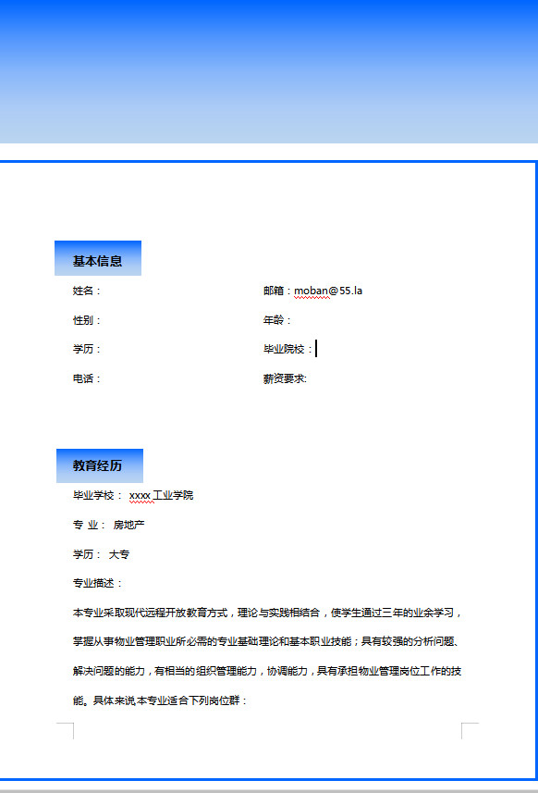Click the 基本信息 section heading
The image size is (538, 793).
[x=97, y=260]
